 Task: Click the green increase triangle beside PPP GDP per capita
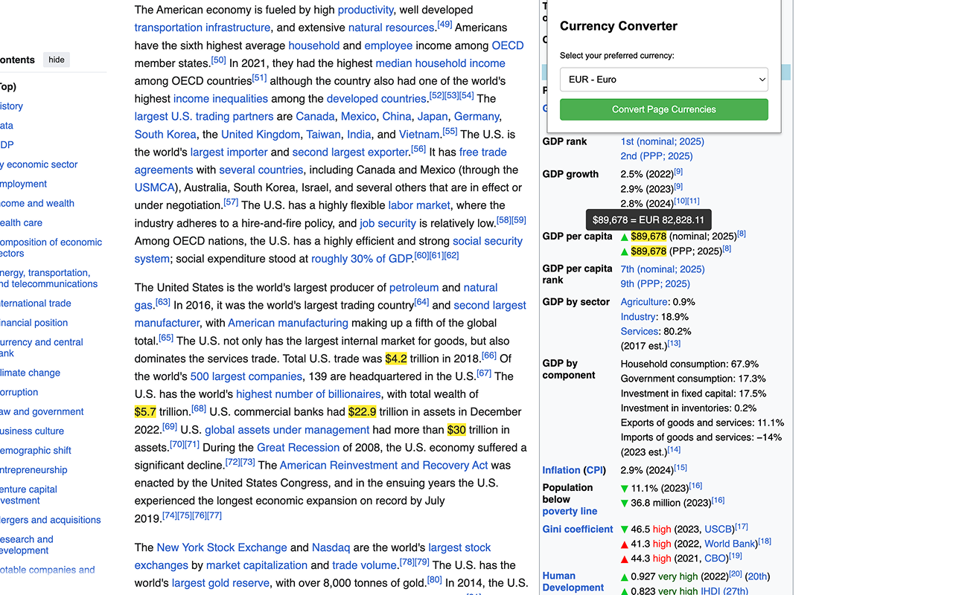tap(625, 252)
